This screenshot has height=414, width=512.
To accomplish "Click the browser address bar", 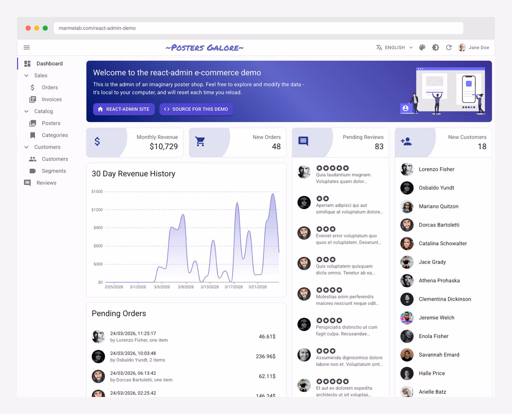I will tap(256, 28).
